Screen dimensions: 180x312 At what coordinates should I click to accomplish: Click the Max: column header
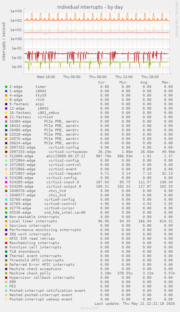click(166, 82)
